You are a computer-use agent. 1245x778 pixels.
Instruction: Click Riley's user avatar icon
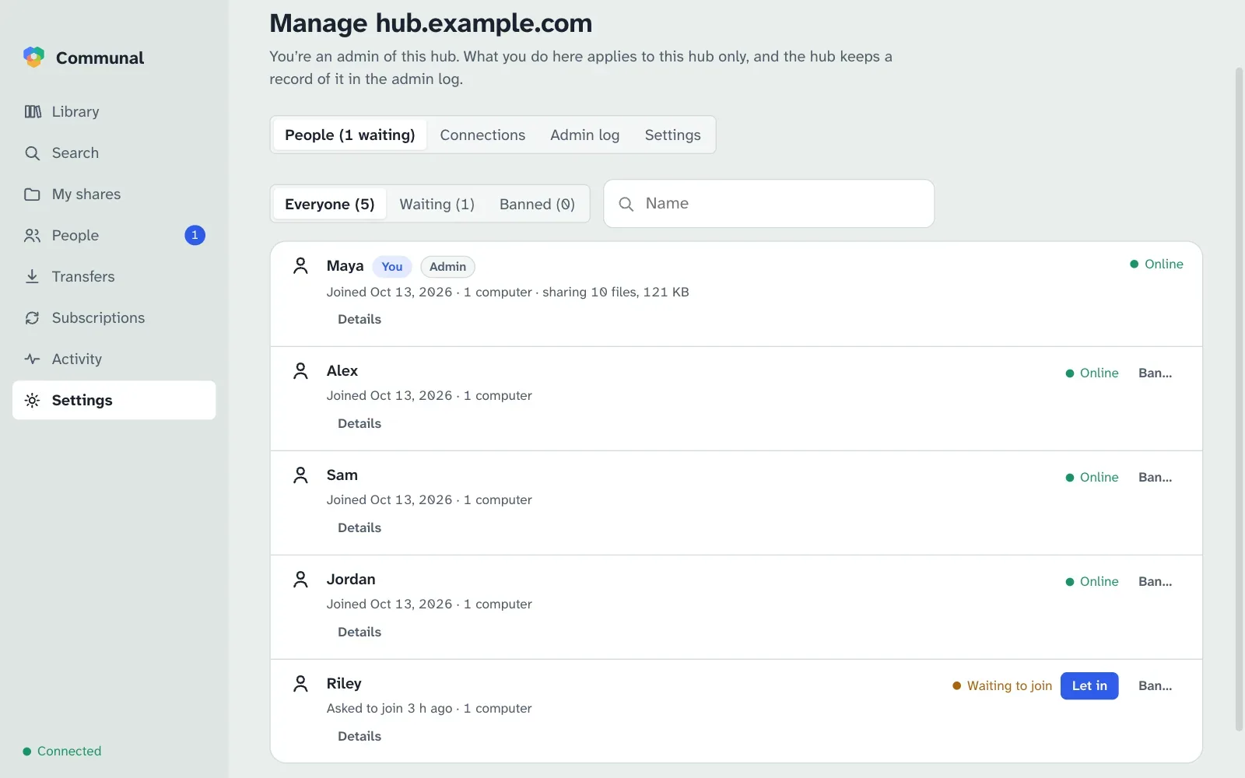click(x=300, y=684)
